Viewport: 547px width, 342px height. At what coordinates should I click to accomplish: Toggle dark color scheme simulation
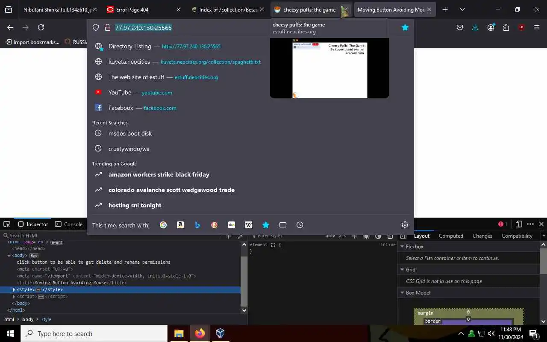click(x=378, y=236)
